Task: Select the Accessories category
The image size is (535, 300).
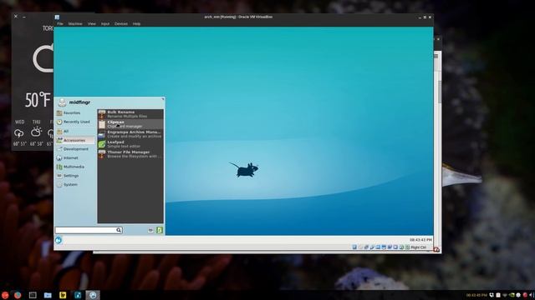Action: pos(75,140)
